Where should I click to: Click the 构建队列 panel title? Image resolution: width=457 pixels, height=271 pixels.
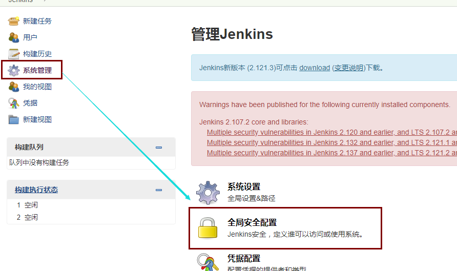point(29,147)
